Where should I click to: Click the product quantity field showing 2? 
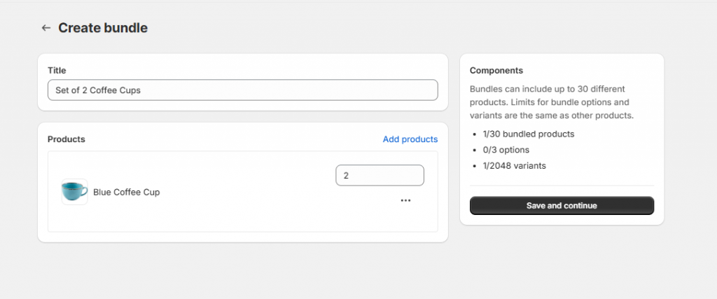coord(380,175)
